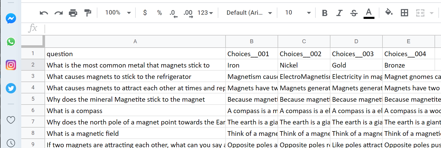Select the 'Choices__002' header cell
Screen dimensions: 441x148
tap(304, 54)
